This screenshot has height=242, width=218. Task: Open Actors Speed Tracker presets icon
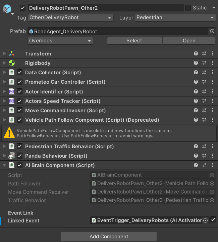click(204, 101)
